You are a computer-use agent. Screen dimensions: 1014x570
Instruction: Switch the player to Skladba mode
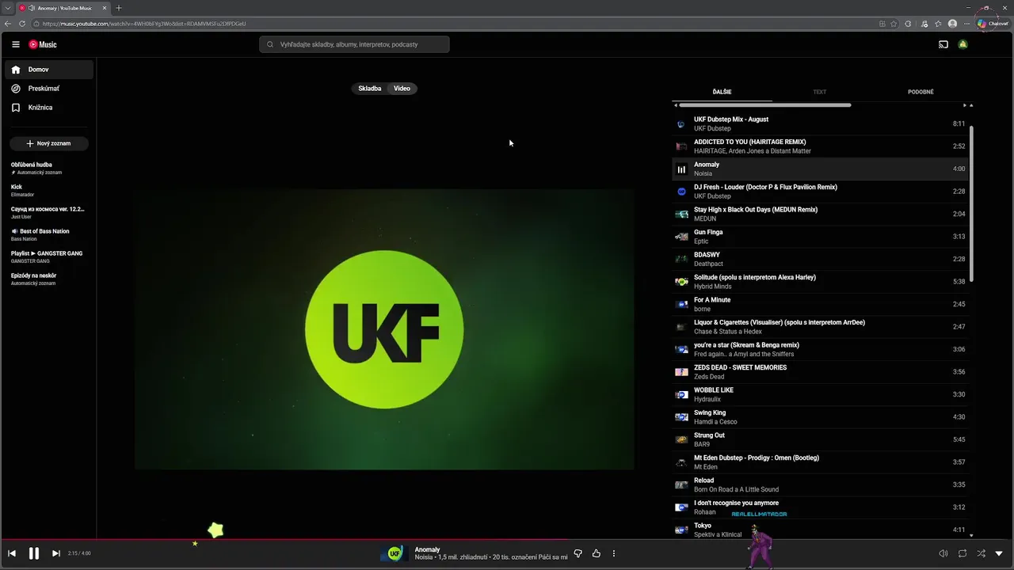coord(370,89)
